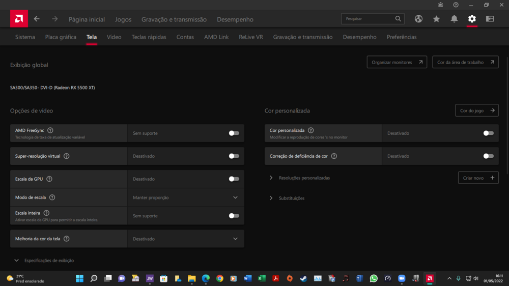Click the search magnifier icon
The width and height of the screenshot is (509, 286).
pyautogui.click(x=398, y=19)
